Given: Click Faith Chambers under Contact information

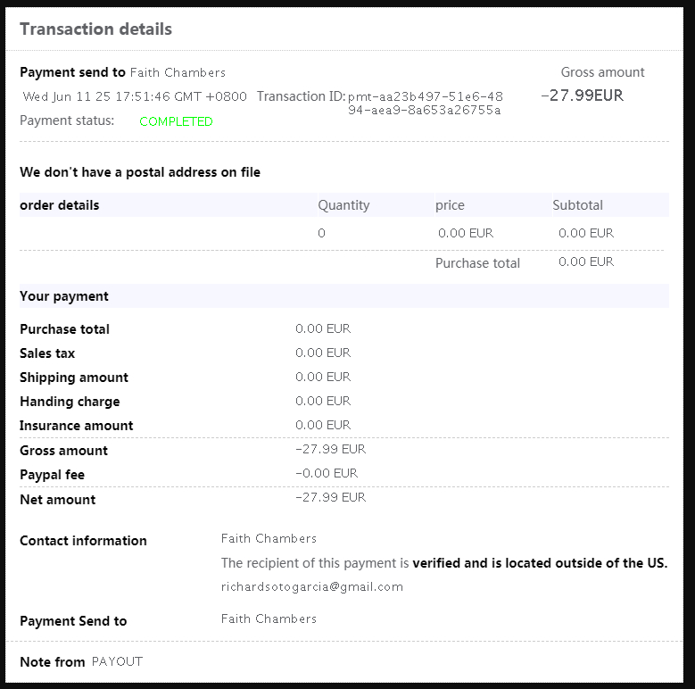Looking at the screenshot, I should click(x=269, y=538).
